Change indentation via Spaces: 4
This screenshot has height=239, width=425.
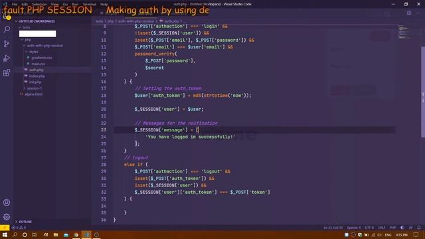pyautogui.click(x=354, y=228)
